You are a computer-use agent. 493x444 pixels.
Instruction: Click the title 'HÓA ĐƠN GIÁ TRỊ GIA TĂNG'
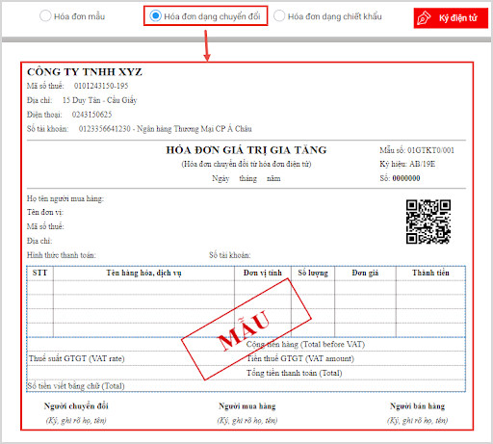(x=246, y=150)
